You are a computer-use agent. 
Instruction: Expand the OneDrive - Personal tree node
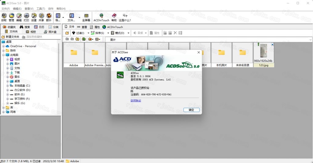pos(4,46)
